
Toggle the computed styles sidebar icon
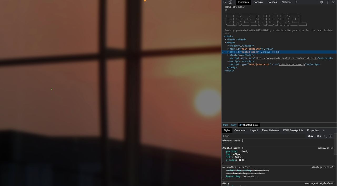point(330,136)
